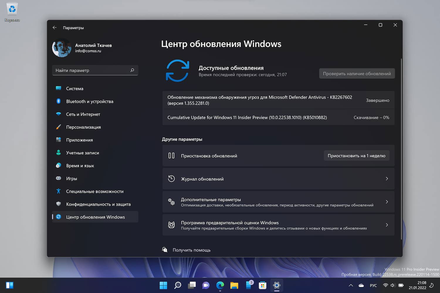This screenshot has width=440, height=293.
Task: Click the Специальные возможности accessibility icon
Action: (59, 191)
